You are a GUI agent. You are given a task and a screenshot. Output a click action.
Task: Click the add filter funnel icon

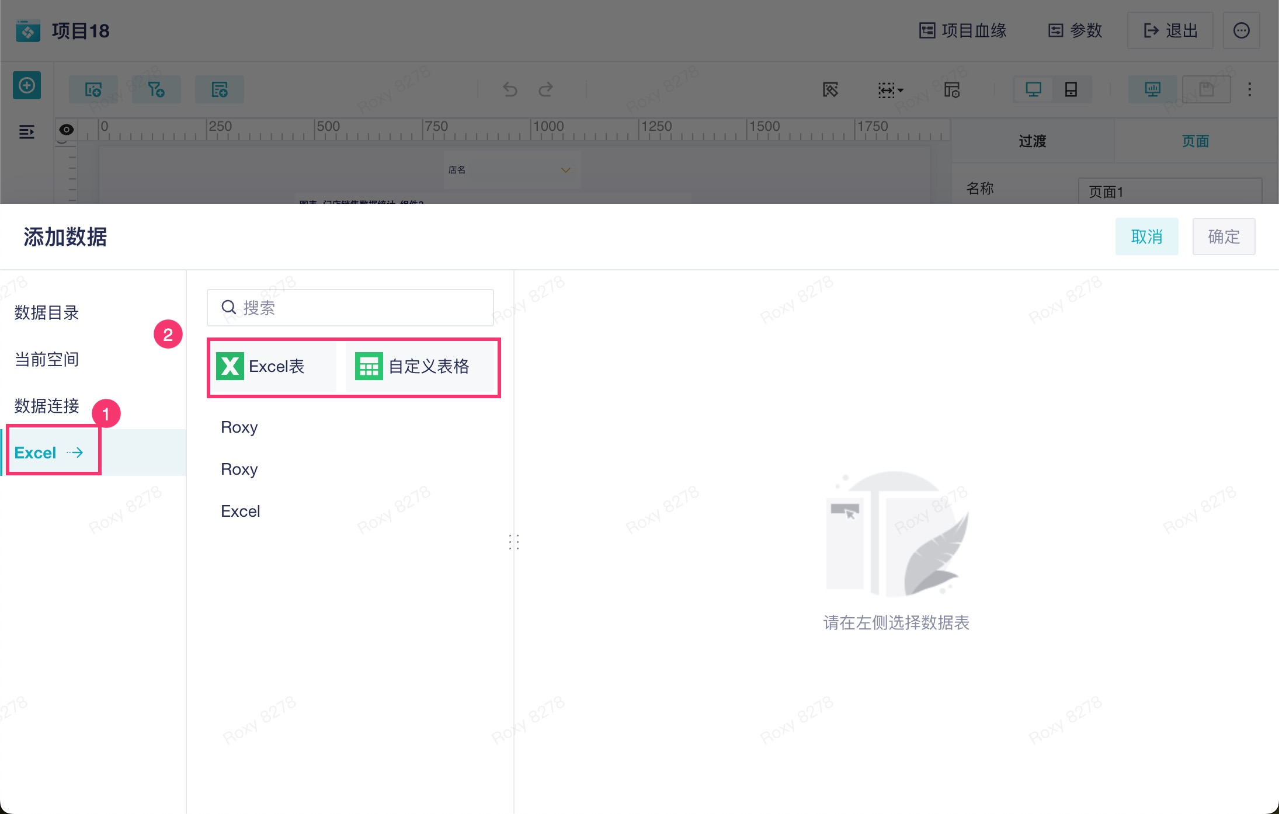pyautogui.click(x=156, y=89)
